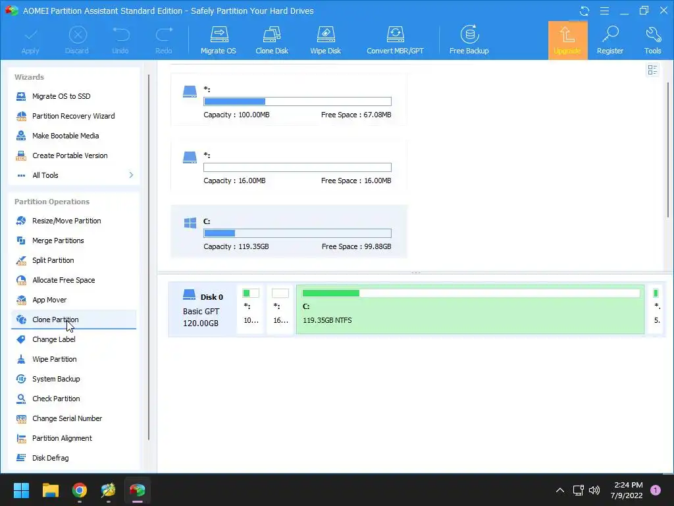Click the Redo arrow button

pyautogui.click(x=164, y=40)
